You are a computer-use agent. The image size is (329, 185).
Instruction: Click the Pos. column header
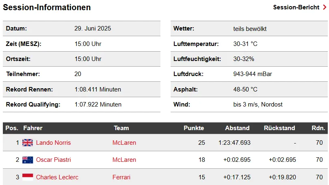[x=12, y=128]
